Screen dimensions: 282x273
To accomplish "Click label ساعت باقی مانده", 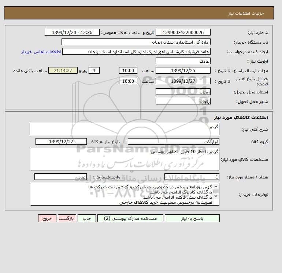I will [30, 71].
